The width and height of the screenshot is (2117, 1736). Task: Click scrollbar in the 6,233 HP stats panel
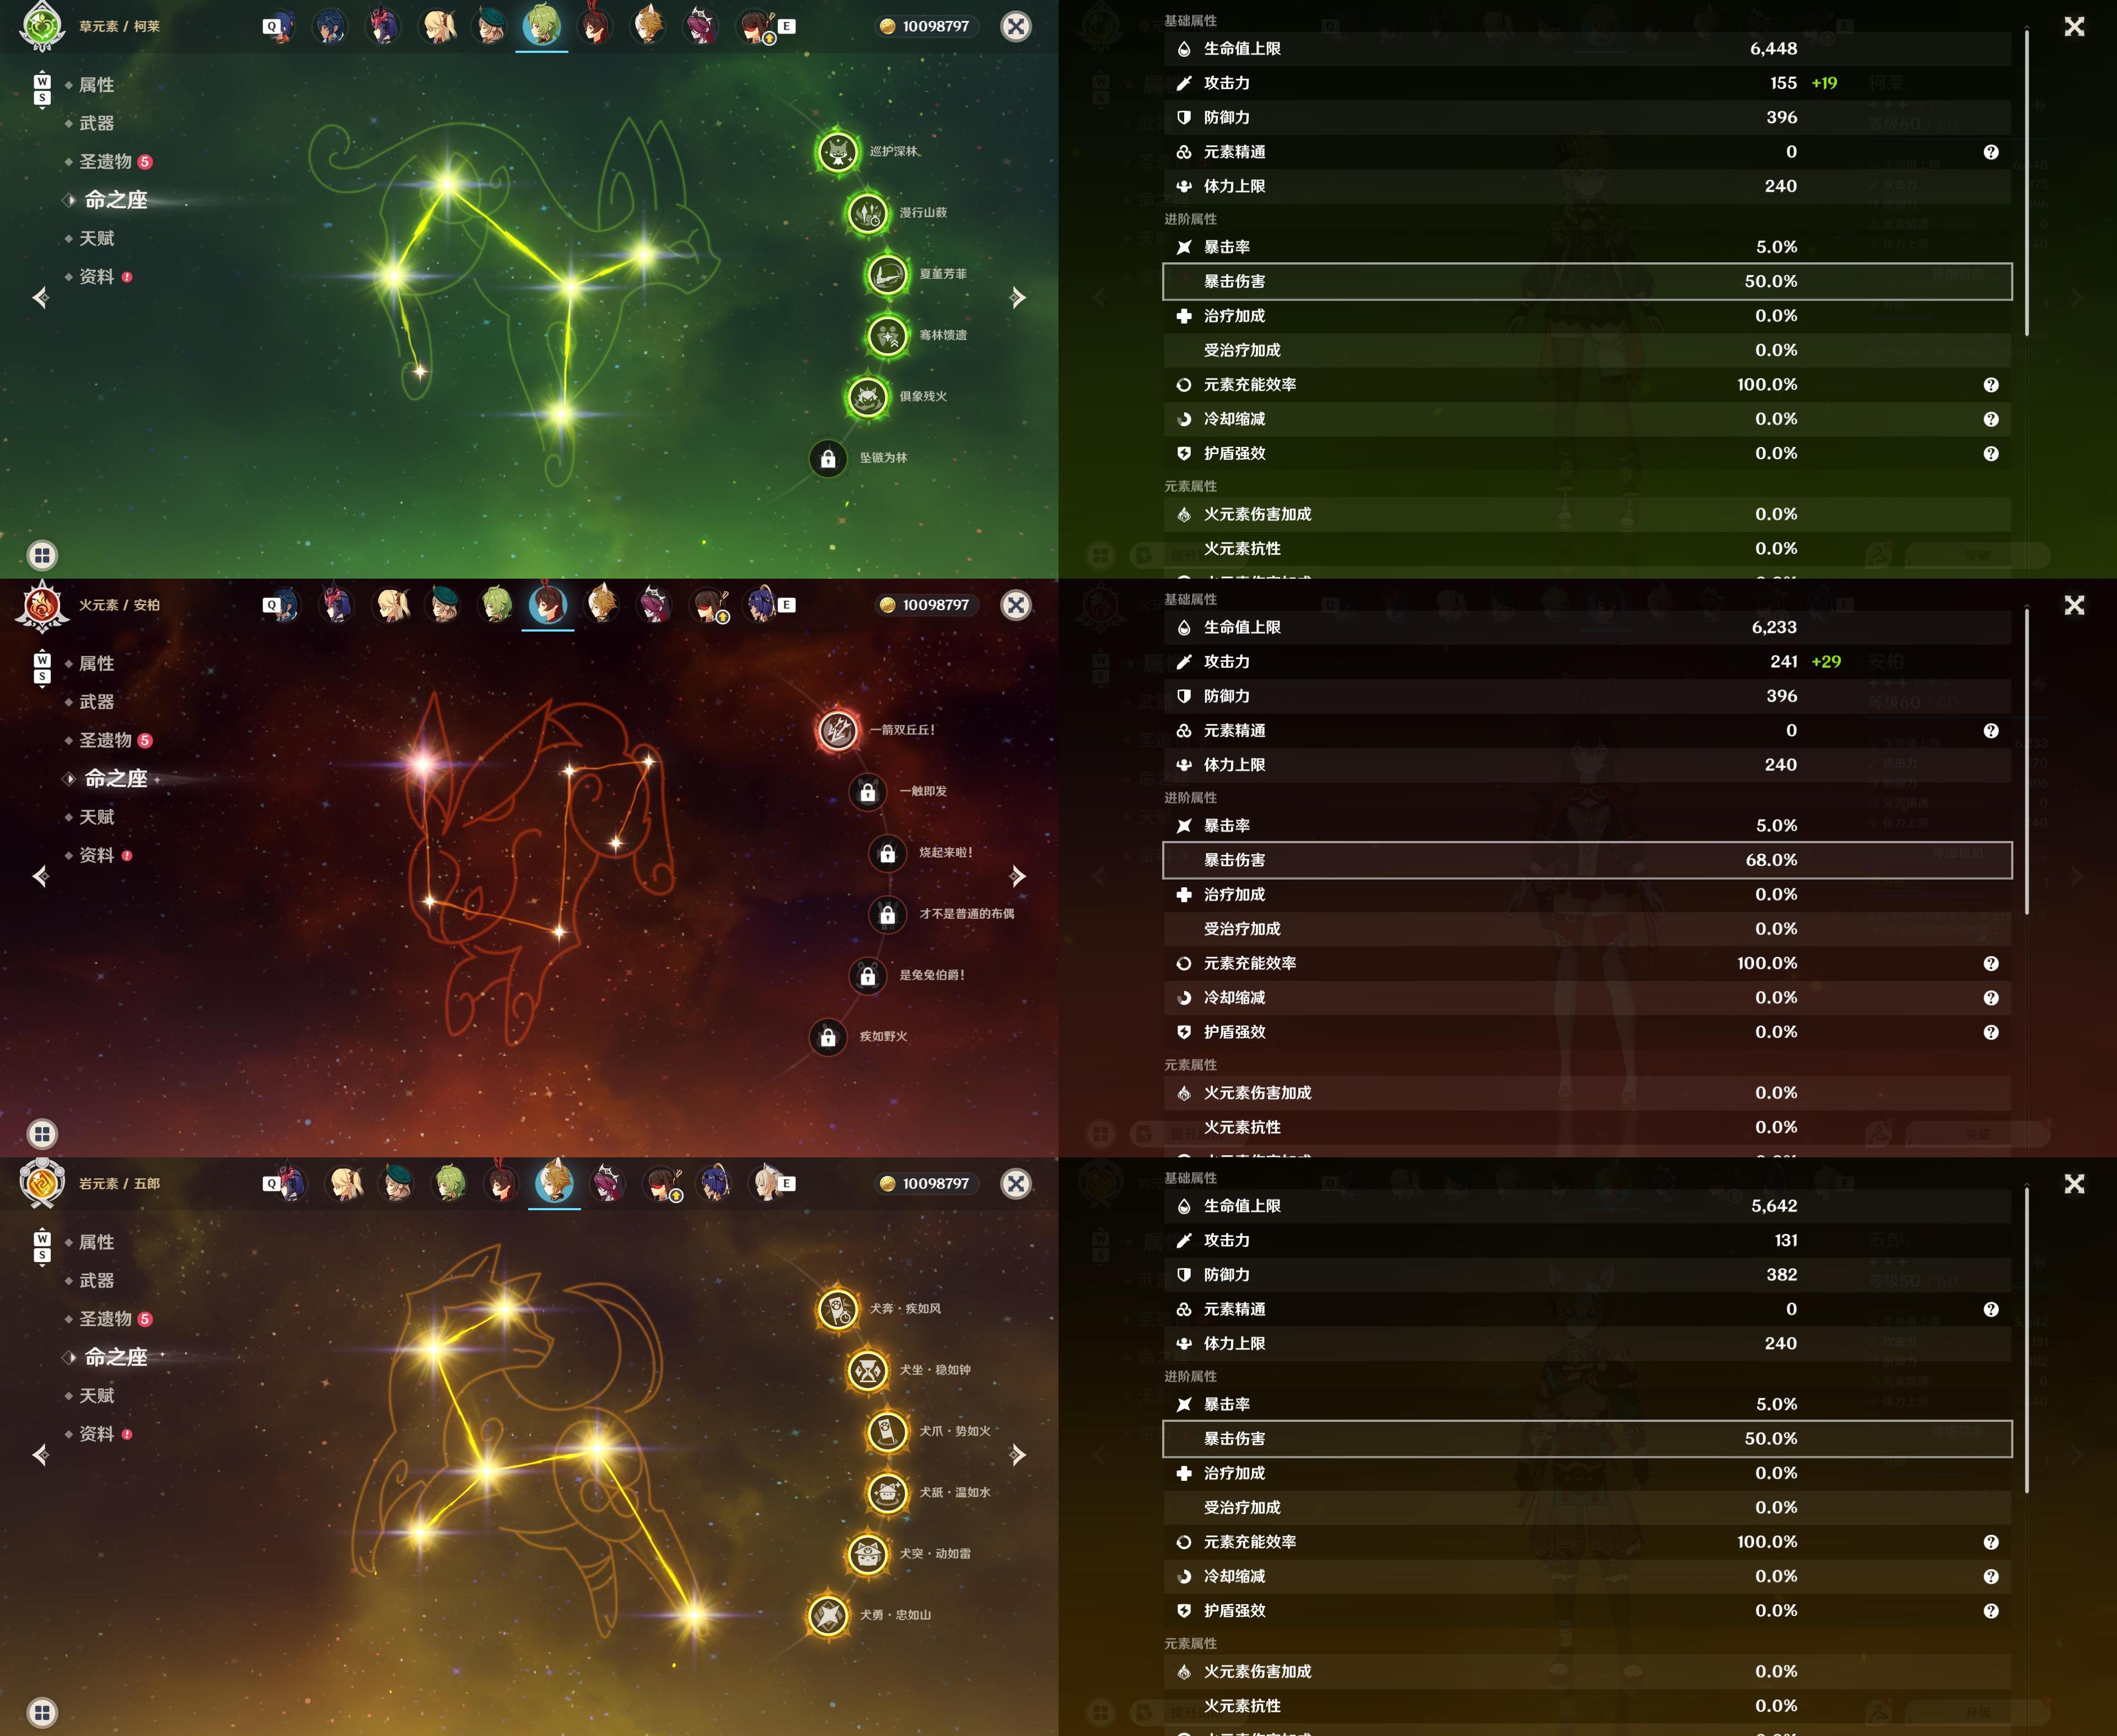[2027, 761]
